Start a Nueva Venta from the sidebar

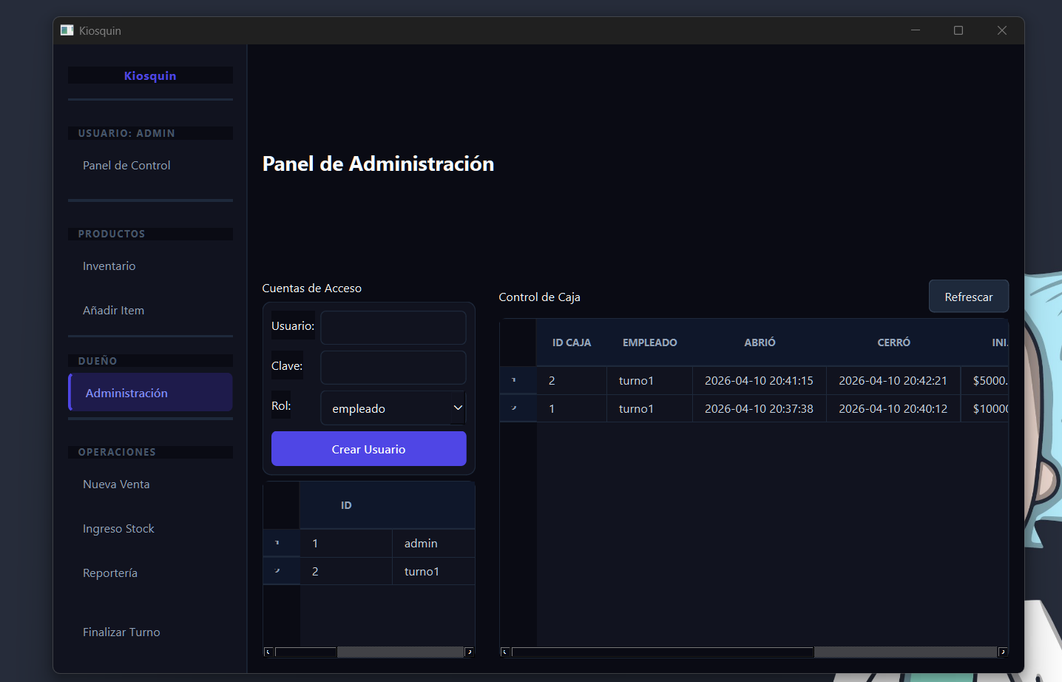(116, 484)
